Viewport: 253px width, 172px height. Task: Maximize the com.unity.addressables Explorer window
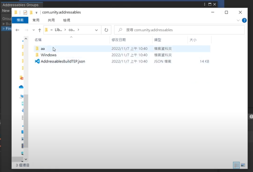pos(226,12)
